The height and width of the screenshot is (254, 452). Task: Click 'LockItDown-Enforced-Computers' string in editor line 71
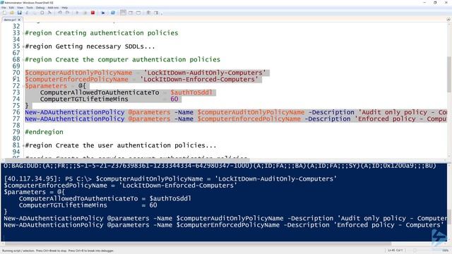(199, 80)
